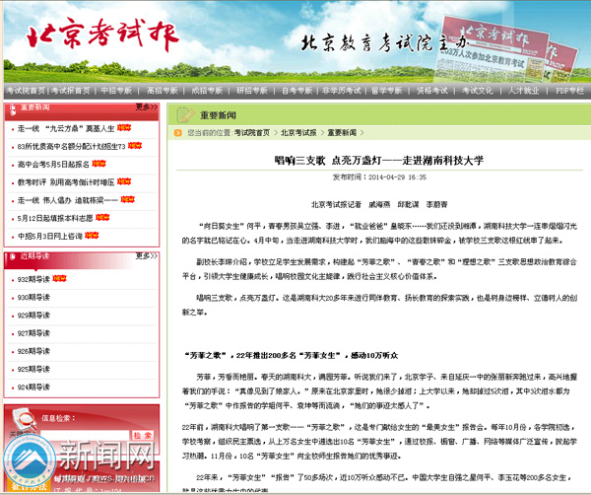This screenshot has width=591, height=495.
Task: Open the 考试报首页 navigation item
Action: [71, 91]
